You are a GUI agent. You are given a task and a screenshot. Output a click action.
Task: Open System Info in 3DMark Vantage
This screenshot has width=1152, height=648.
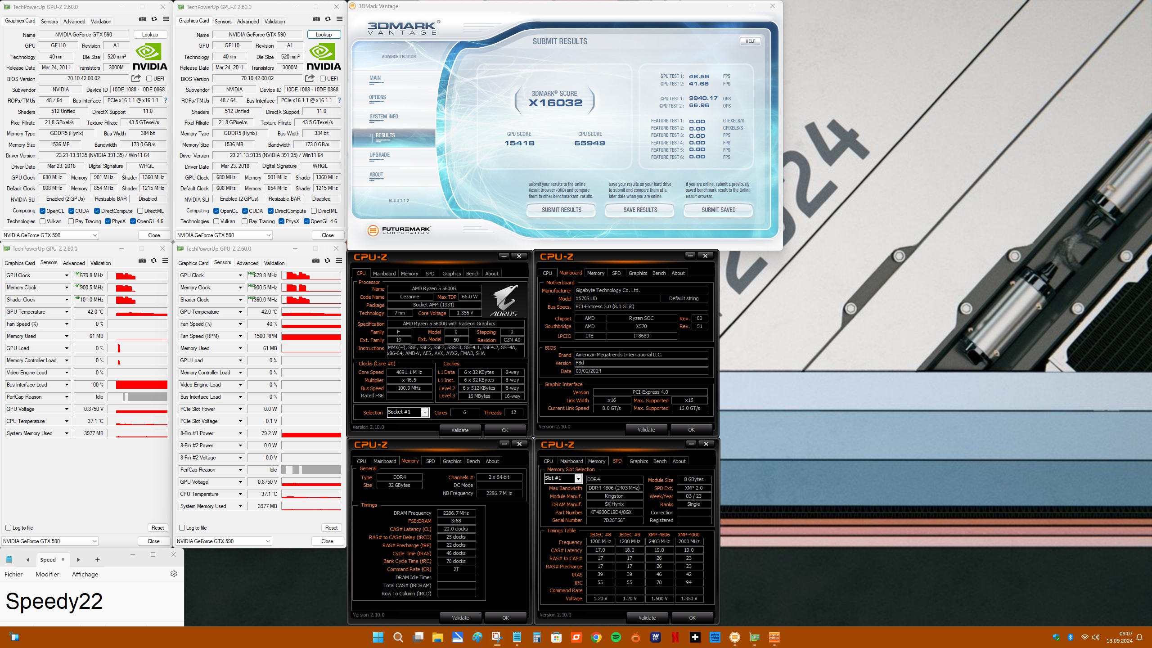pyautogui.click(x=384, y=117)
